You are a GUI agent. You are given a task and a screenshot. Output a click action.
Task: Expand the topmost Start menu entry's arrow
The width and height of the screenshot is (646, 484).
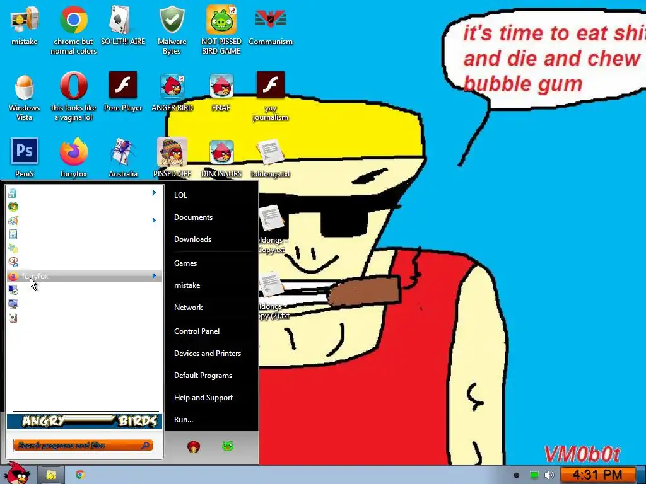[154, 193]
